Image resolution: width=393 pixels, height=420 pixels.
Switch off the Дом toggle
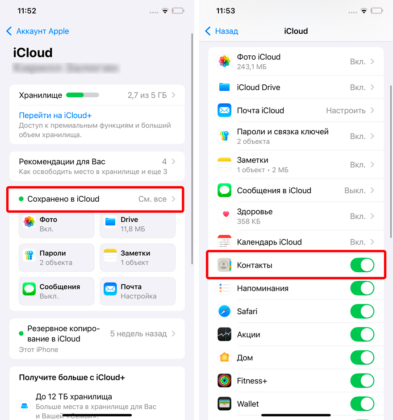pyautogui.click(x=362, y=358)
